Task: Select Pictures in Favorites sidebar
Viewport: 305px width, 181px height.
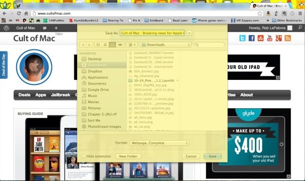Action: click(94, 108)
